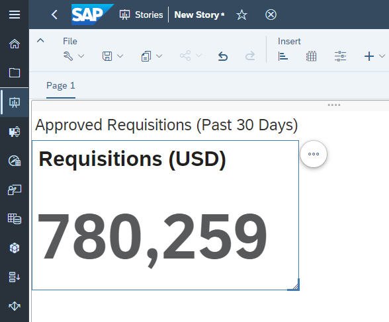
Task: Go back with the left arrow
Action: tap(54, 15)
